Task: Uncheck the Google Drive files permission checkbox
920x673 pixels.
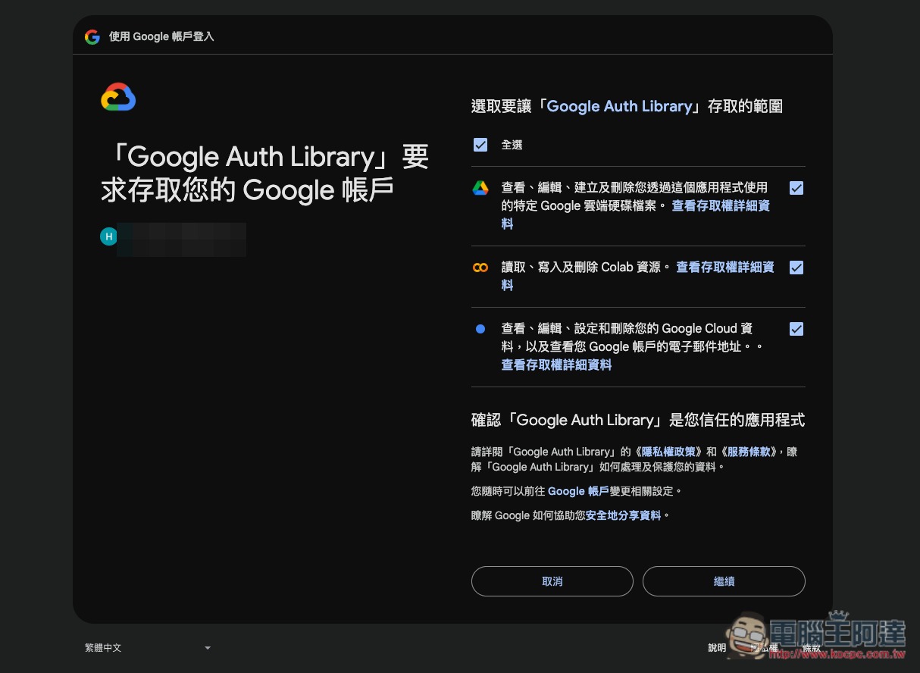Action: click(x=796, y=188)
